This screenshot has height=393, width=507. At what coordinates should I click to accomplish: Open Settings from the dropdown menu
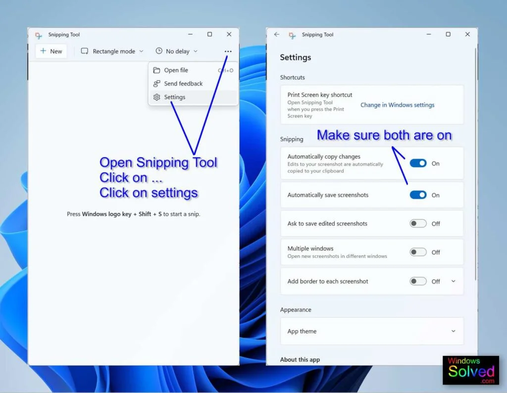pos(194,97)
